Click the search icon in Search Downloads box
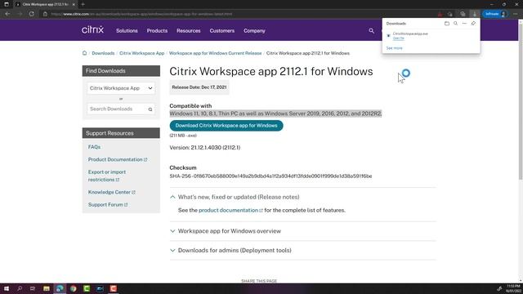The height and width of the screenshot is (294, 523). 150,109
